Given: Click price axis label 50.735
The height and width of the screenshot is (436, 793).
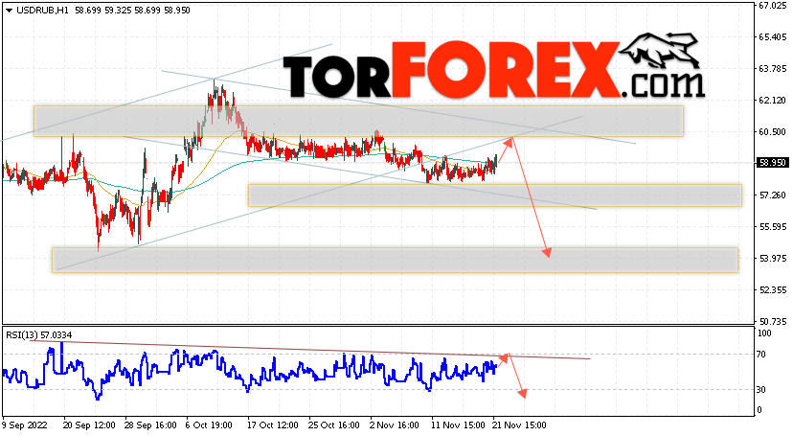Looking at the screenshot, I should pos(772,321).
